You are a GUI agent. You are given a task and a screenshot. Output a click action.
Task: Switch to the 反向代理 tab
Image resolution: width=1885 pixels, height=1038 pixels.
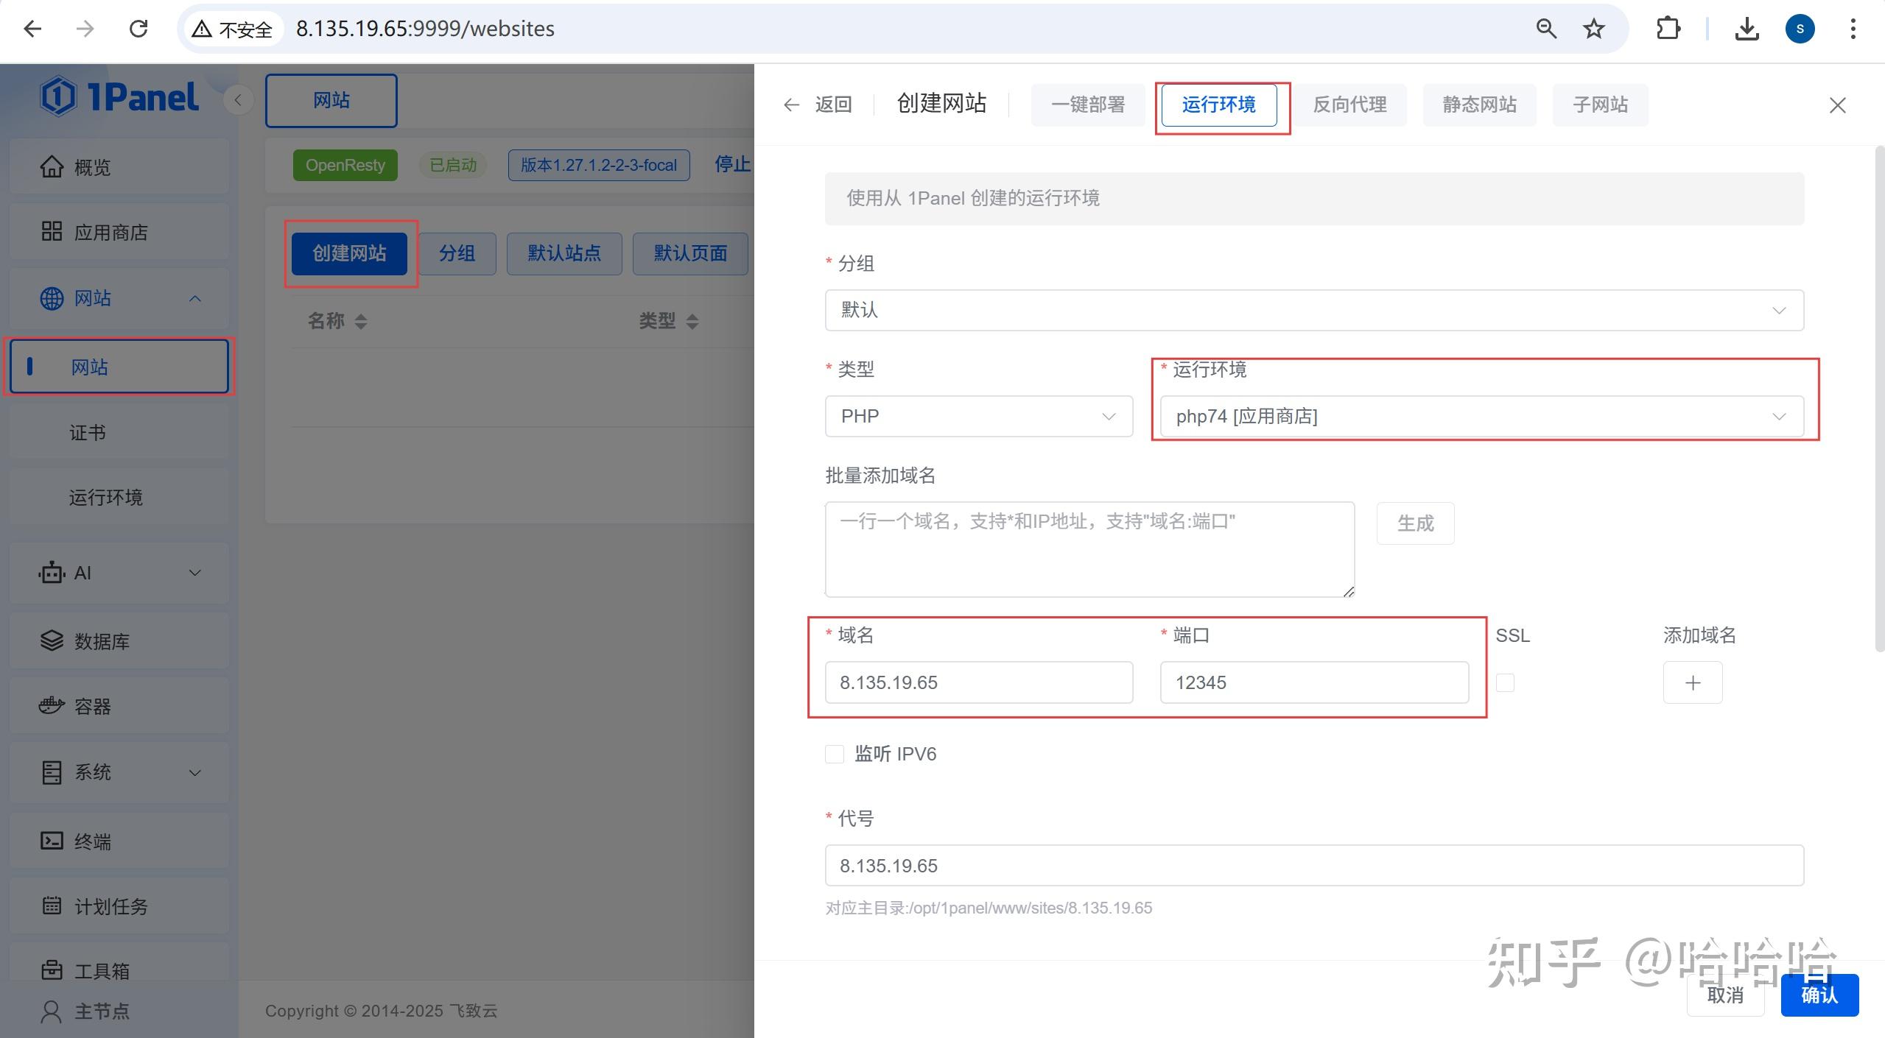(x=1349, y=105)
